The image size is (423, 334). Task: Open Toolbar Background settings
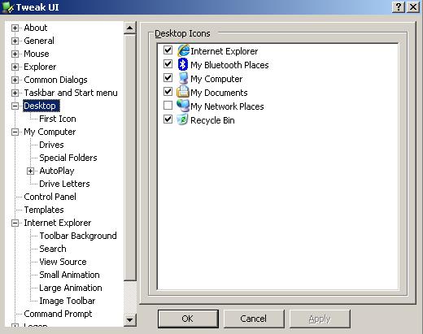coord(78,236)
